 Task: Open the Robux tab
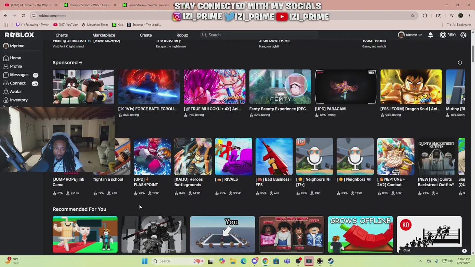(182, 35)
